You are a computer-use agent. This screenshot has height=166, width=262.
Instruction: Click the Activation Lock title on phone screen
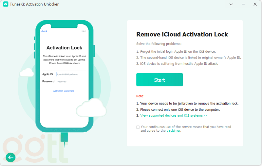pos(64,48)
